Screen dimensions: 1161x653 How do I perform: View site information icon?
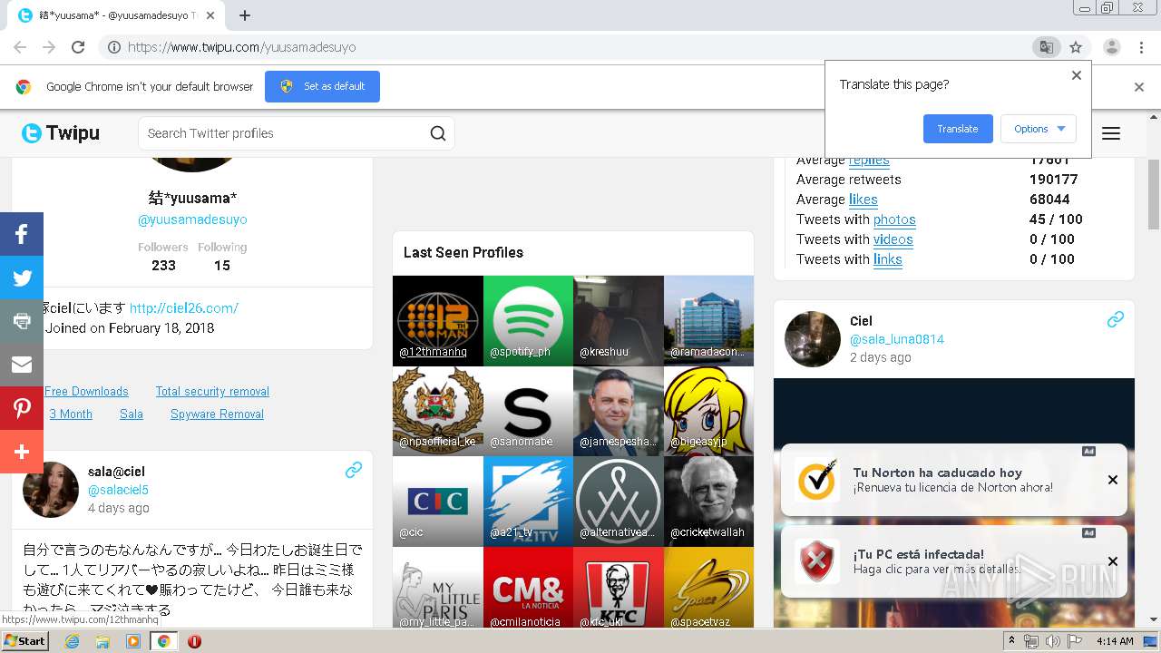[114, 47]
